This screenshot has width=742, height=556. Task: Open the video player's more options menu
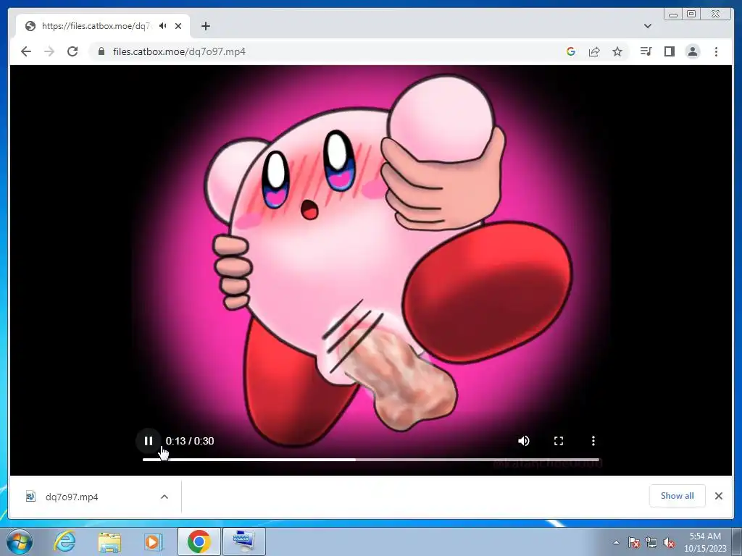[x=593, y=441]
